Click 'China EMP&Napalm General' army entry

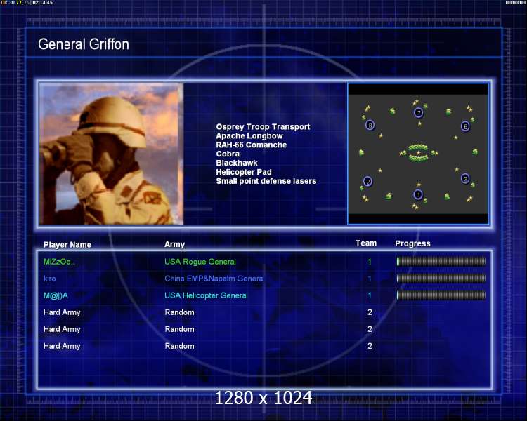(214, 279)
